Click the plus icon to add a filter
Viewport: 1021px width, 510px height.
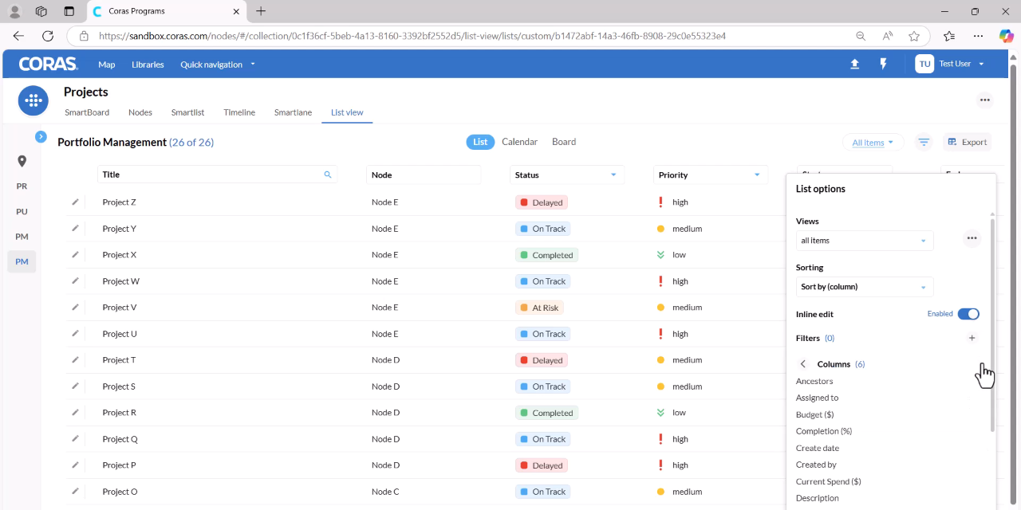click(972, 338)
